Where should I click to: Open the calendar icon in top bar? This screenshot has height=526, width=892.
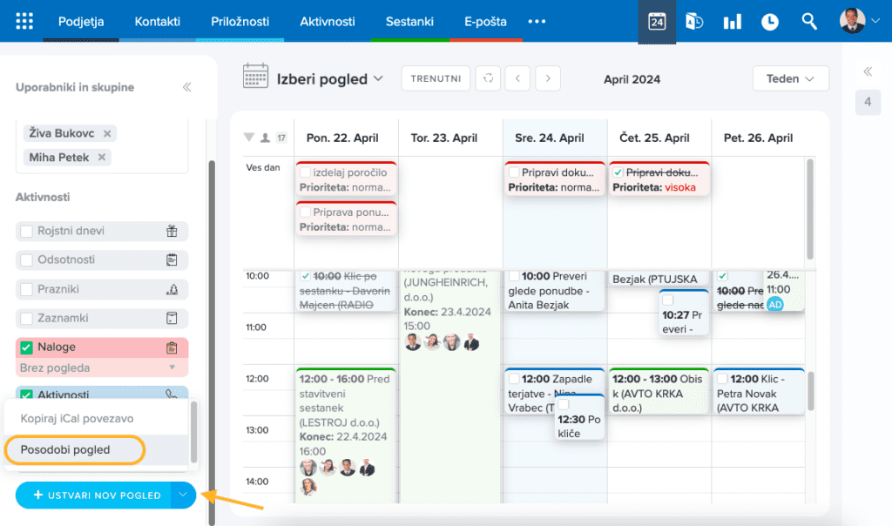pos(657,22)
